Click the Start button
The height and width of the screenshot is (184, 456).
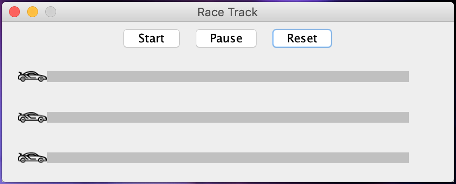[152, 38]
